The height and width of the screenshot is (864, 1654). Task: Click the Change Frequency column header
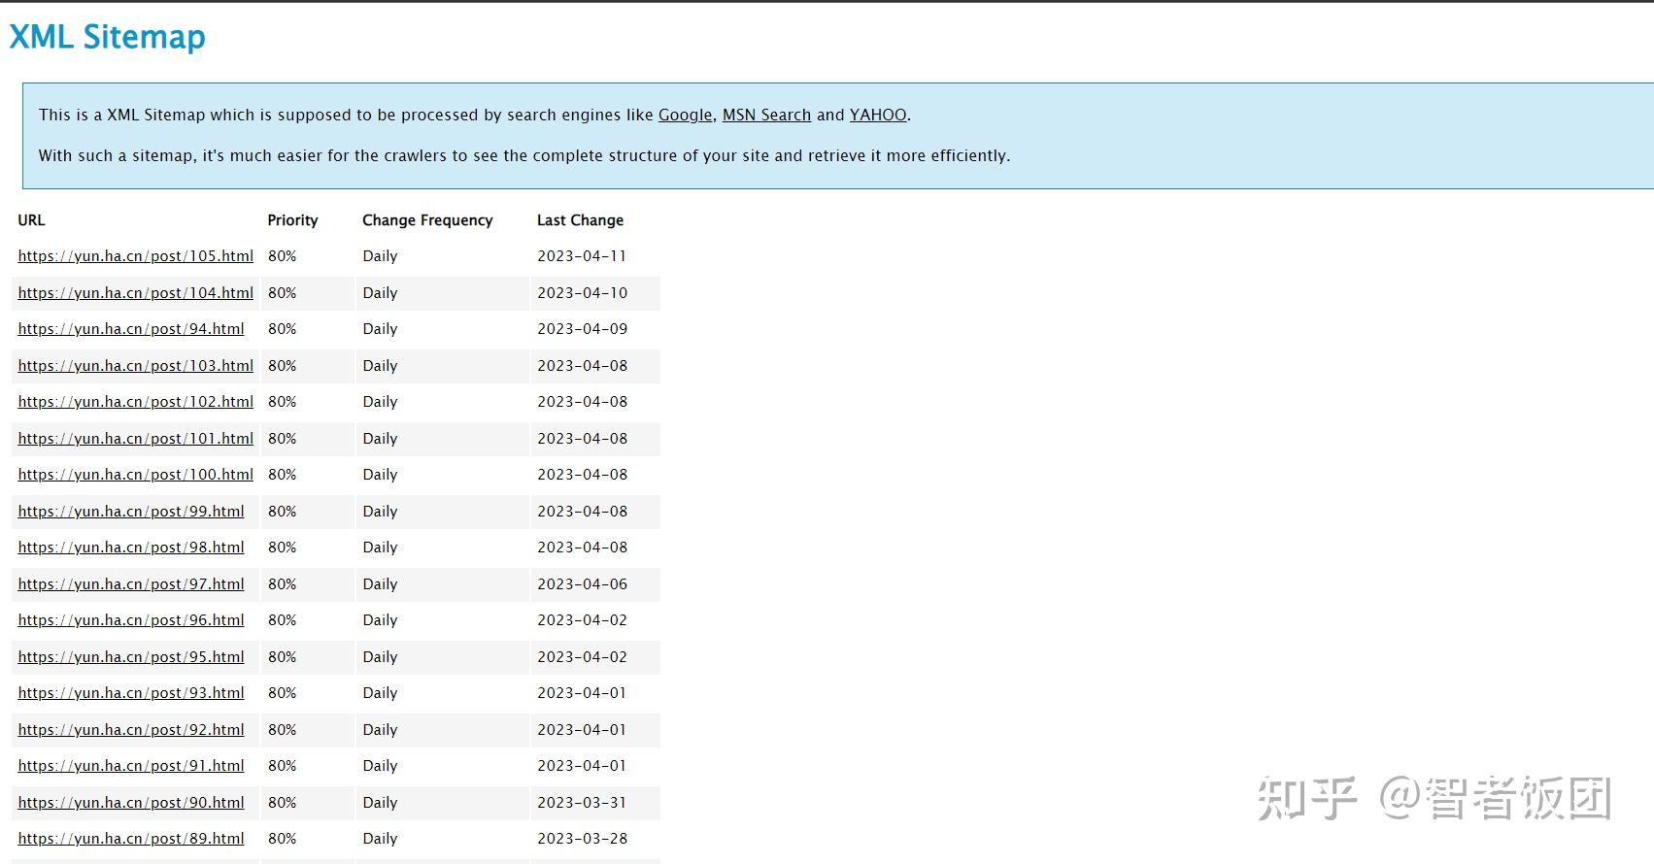427,220
